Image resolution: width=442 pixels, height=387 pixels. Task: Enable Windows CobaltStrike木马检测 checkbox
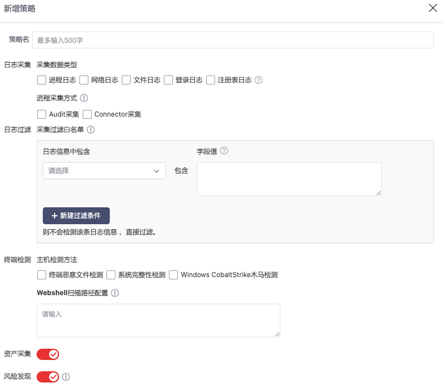[173, 275]
